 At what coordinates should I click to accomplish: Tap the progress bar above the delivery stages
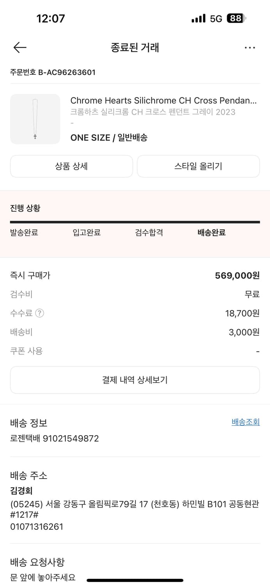point(135,221)
